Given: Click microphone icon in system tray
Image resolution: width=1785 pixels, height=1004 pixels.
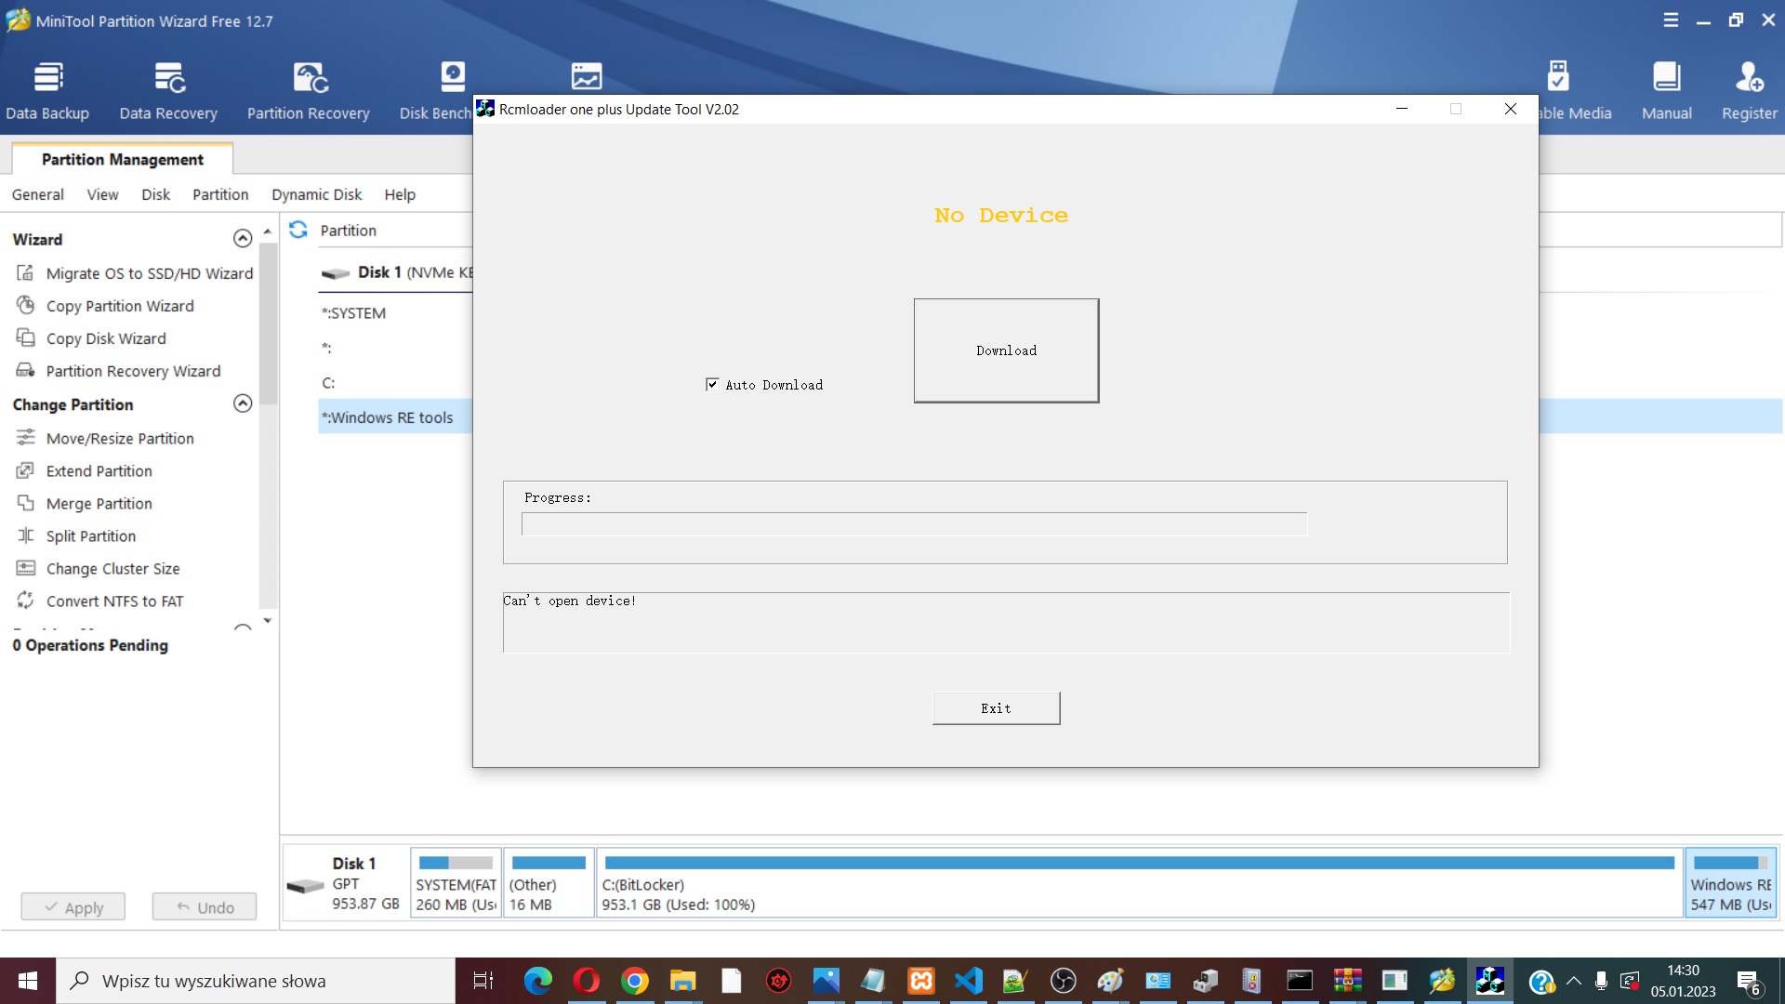Looking at the screenshot, I should [1601, 981].
